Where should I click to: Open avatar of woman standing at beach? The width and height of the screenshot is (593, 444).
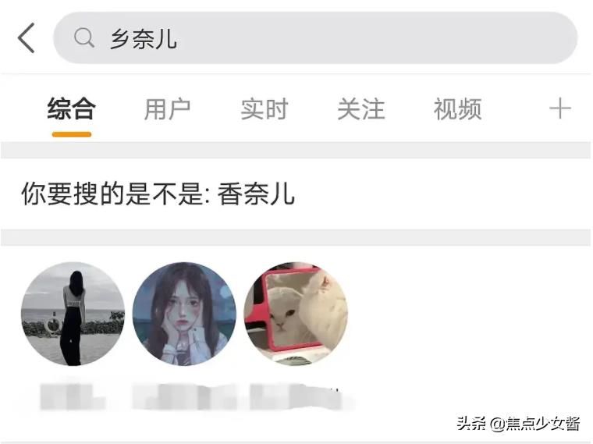point(73,314)
